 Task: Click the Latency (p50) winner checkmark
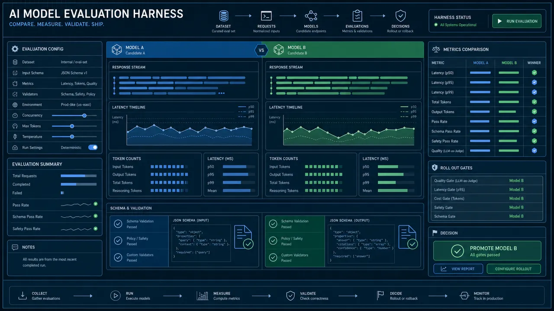pos(534,73)
